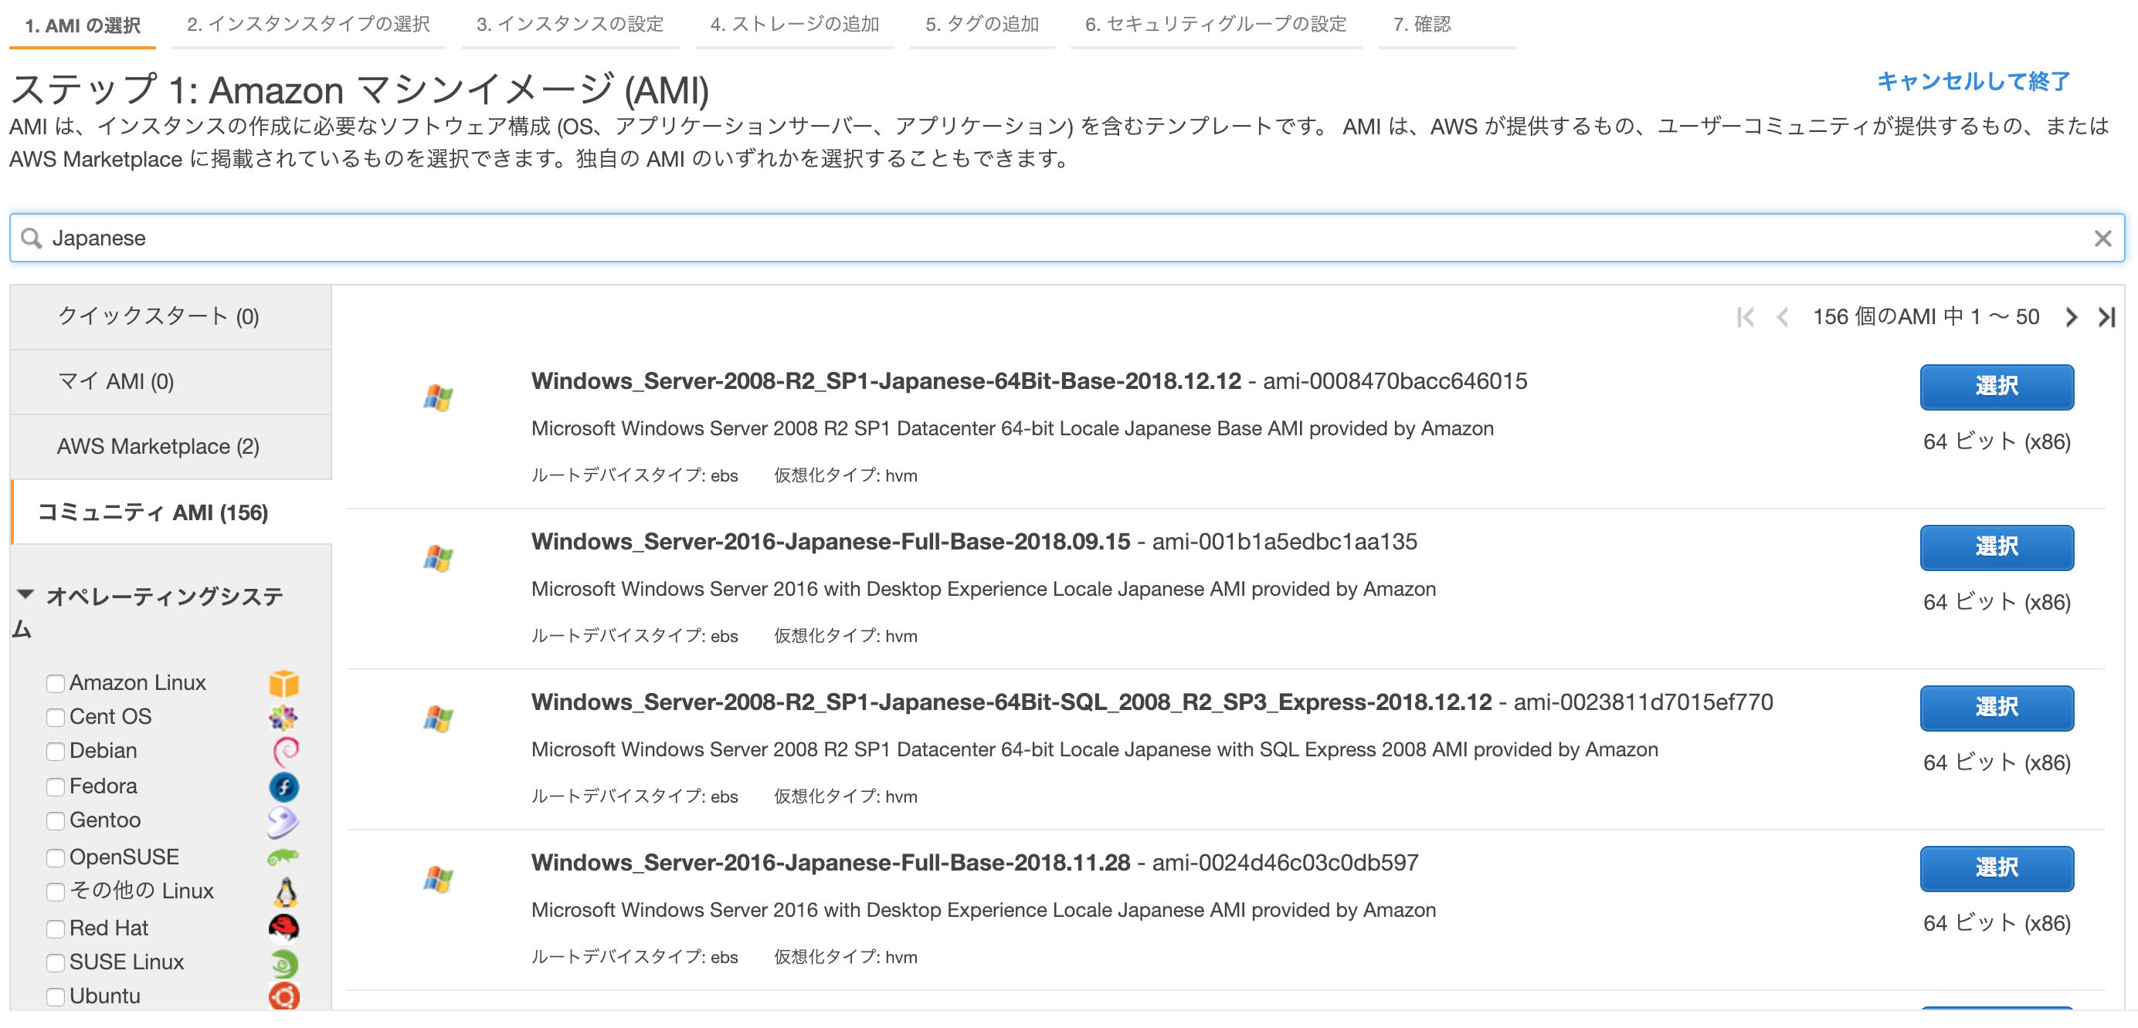
Task: Check the Red Hat filter checkbox
Action: [56, 928]
